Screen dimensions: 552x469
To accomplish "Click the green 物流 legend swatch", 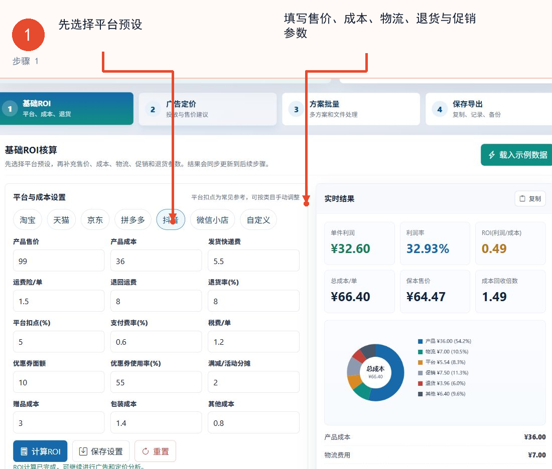I will (x=421, y=352).
